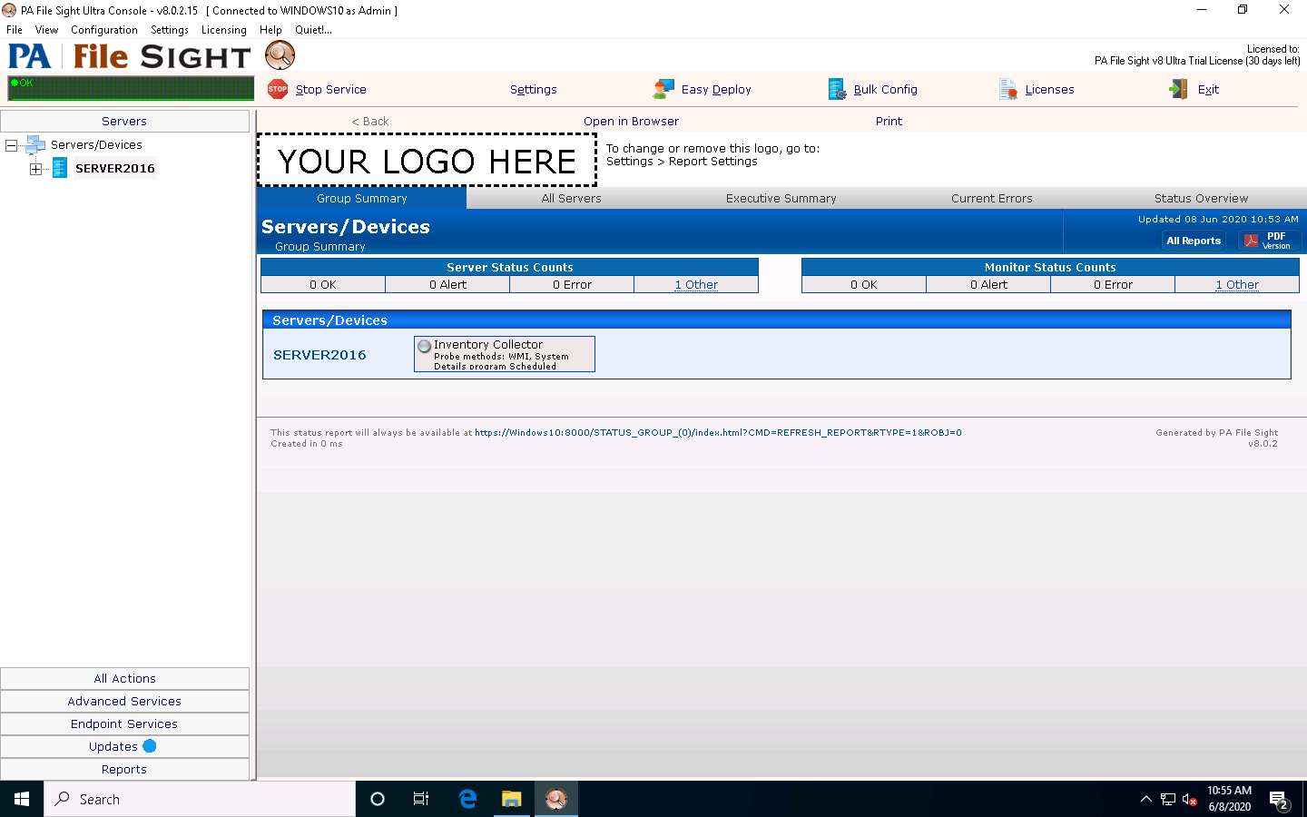1307x817 pixels.
Task: Open the Licensing menu
Action: point(224,30)
